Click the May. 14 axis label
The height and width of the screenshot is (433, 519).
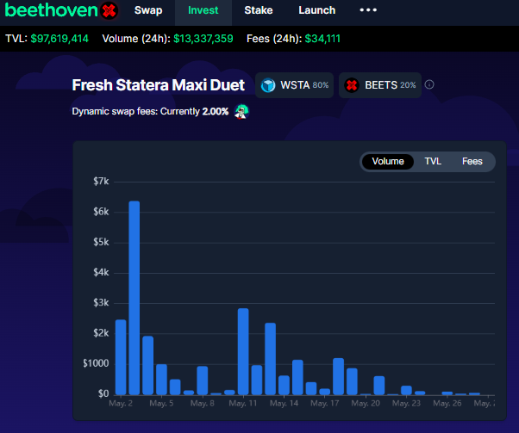(x=284, y=403)
